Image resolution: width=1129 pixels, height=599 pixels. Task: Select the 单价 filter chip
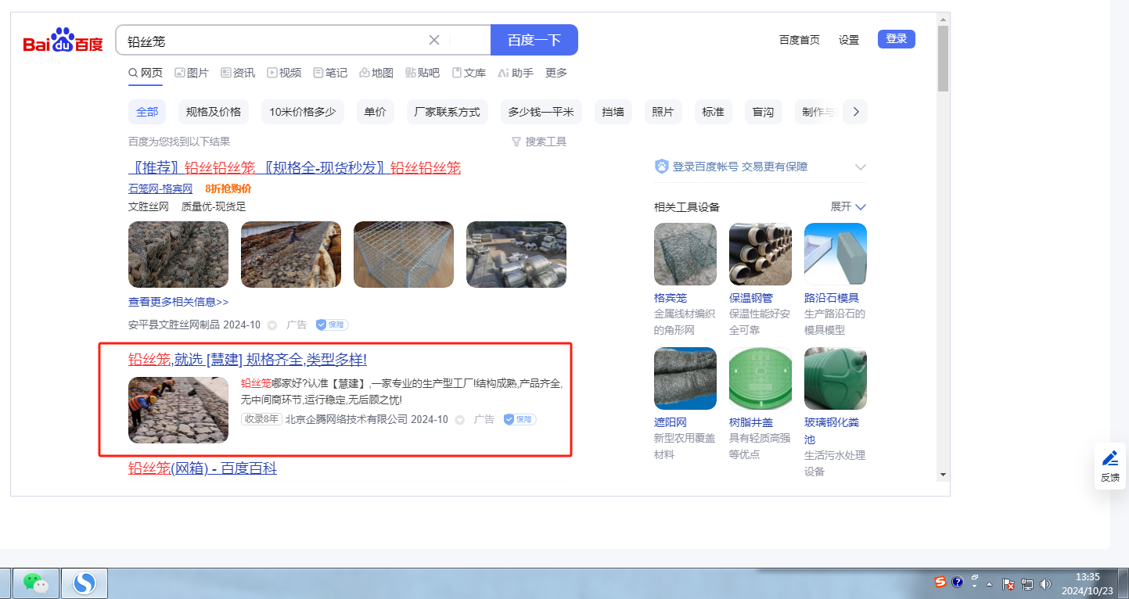click(x=376, y=112)
